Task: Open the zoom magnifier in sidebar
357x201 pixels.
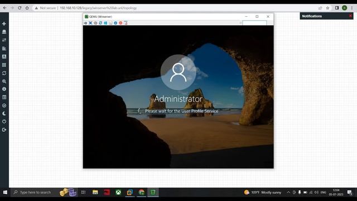Action: coord(4,81)
